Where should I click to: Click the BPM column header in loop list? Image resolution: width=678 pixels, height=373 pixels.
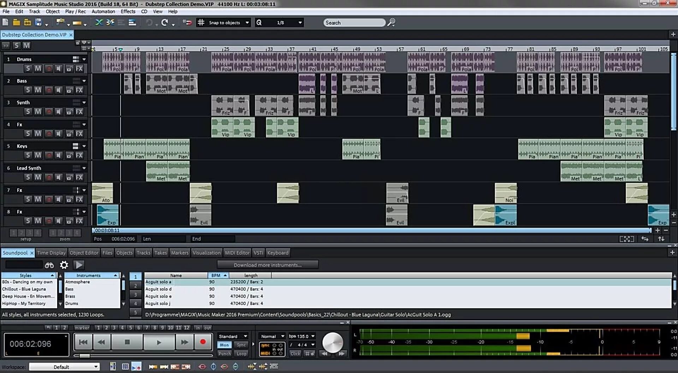click(218, 275)
